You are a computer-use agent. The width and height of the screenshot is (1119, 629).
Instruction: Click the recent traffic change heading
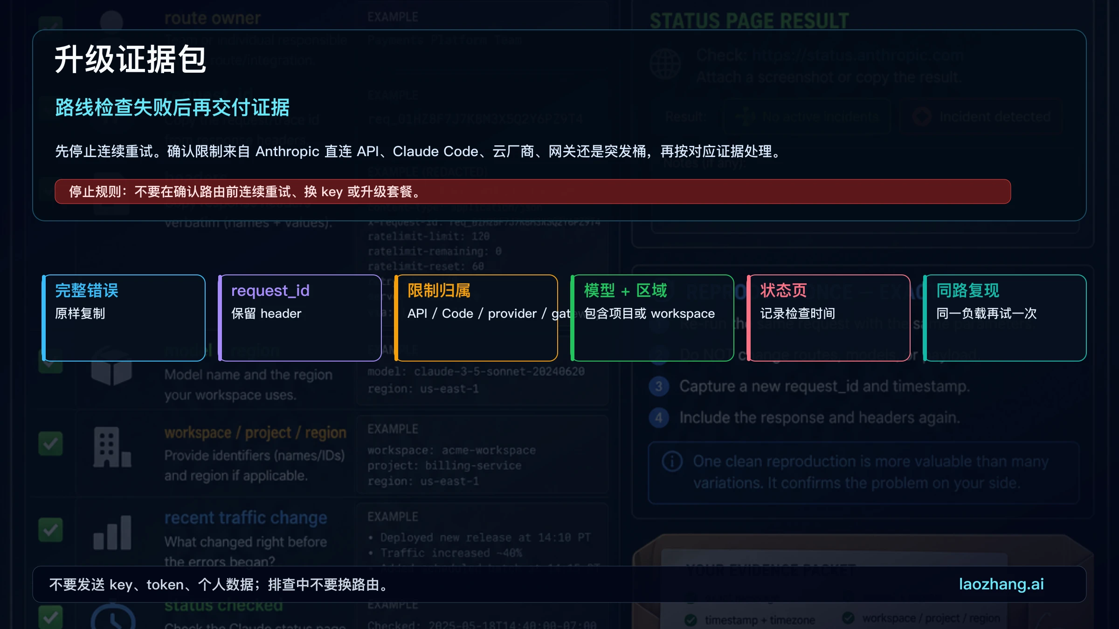coord(246,518)
